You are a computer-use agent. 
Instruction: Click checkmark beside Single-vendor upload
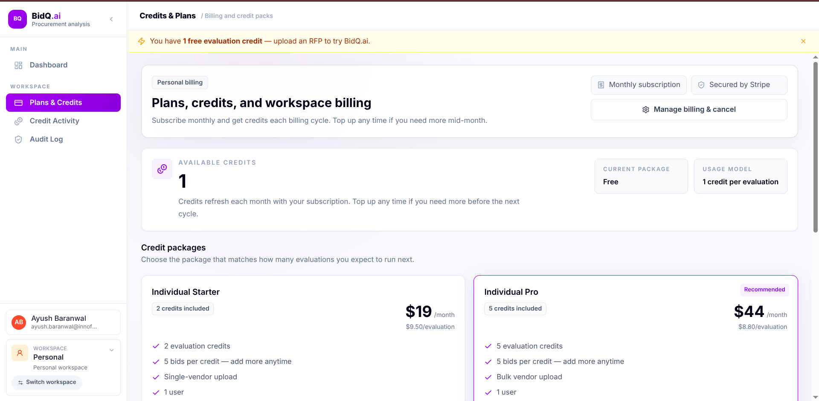pyautogui.click(x=156, y=377)
